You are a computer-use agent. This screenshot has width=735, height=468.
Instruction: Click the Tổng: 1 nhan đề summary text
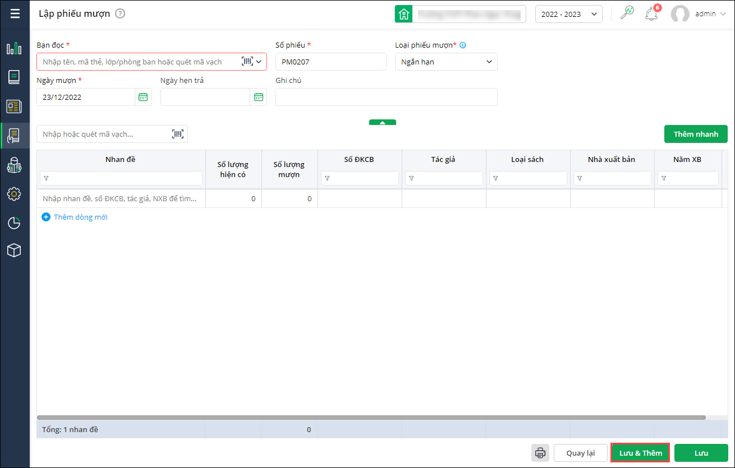click(71, 429)
